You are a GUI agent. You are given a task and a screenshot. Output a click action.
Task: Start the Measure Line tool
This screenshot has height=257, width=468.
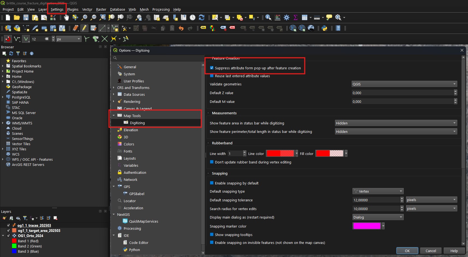[317, 17]
